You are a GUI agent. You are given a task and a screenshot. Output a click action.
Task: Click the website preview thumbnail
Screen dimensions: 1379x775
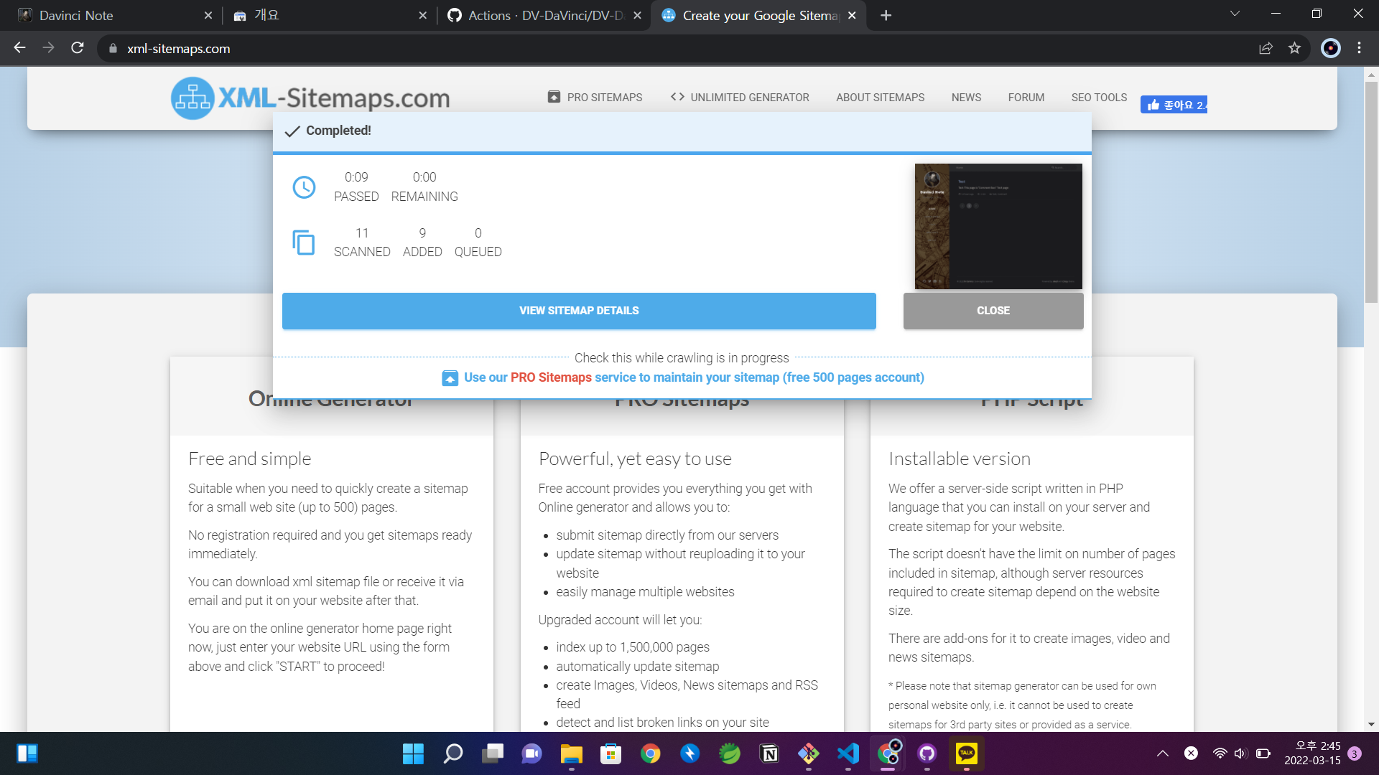(998, 226)
